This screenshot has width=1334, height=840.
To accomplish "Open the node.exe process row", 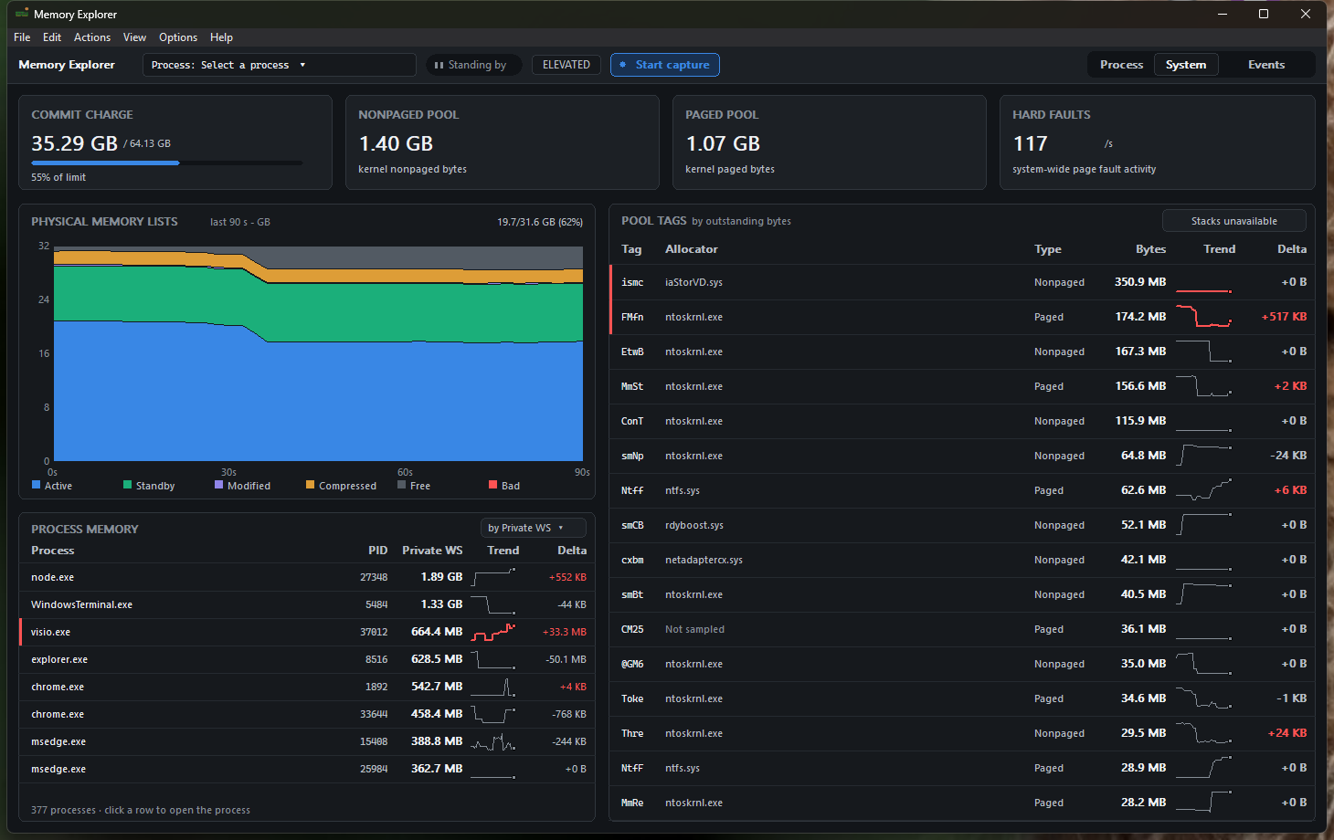I will point(307,577).
